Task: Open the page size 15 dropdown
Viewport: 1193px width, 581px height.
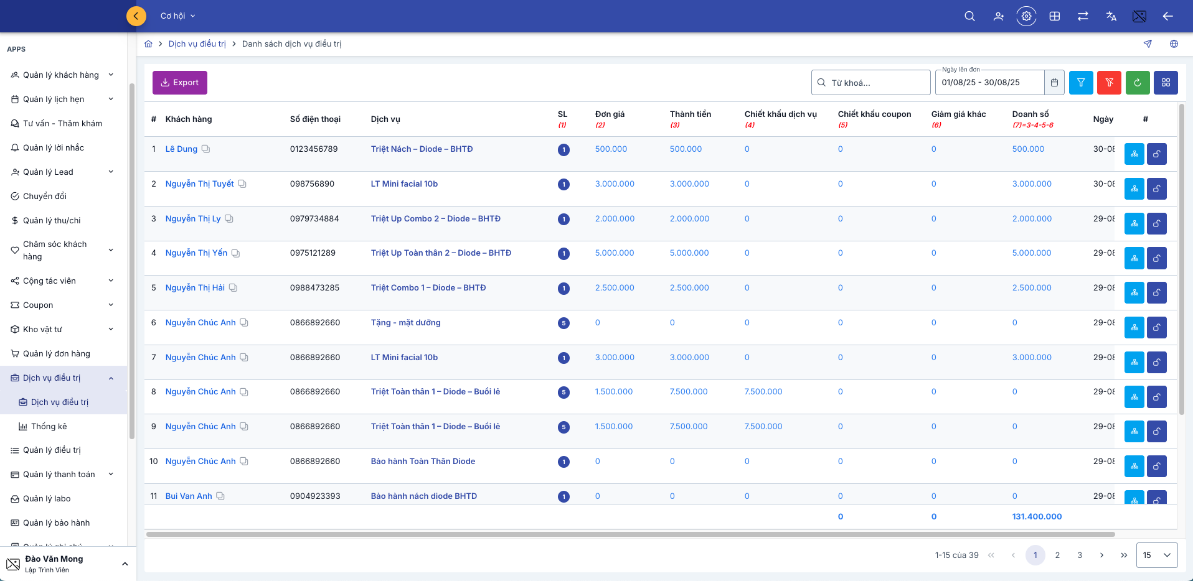Action: (x=1156, y=555)
